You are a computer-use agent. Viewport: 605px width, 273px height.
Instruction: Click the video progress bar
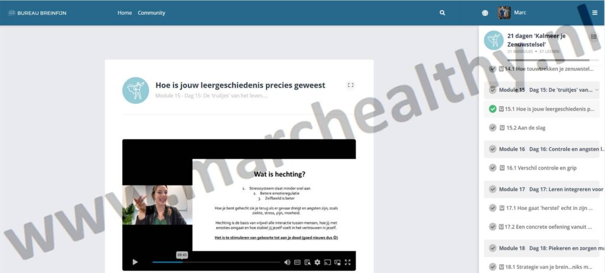[x=216, y=262]
